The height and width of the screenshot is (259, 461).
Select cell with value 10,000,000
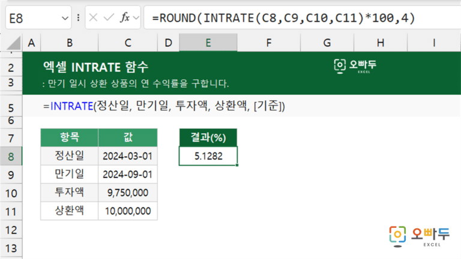(x=128, y=211)
